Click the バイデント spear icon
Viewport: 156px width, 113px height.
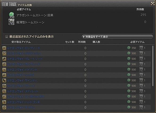click(4, 69)
